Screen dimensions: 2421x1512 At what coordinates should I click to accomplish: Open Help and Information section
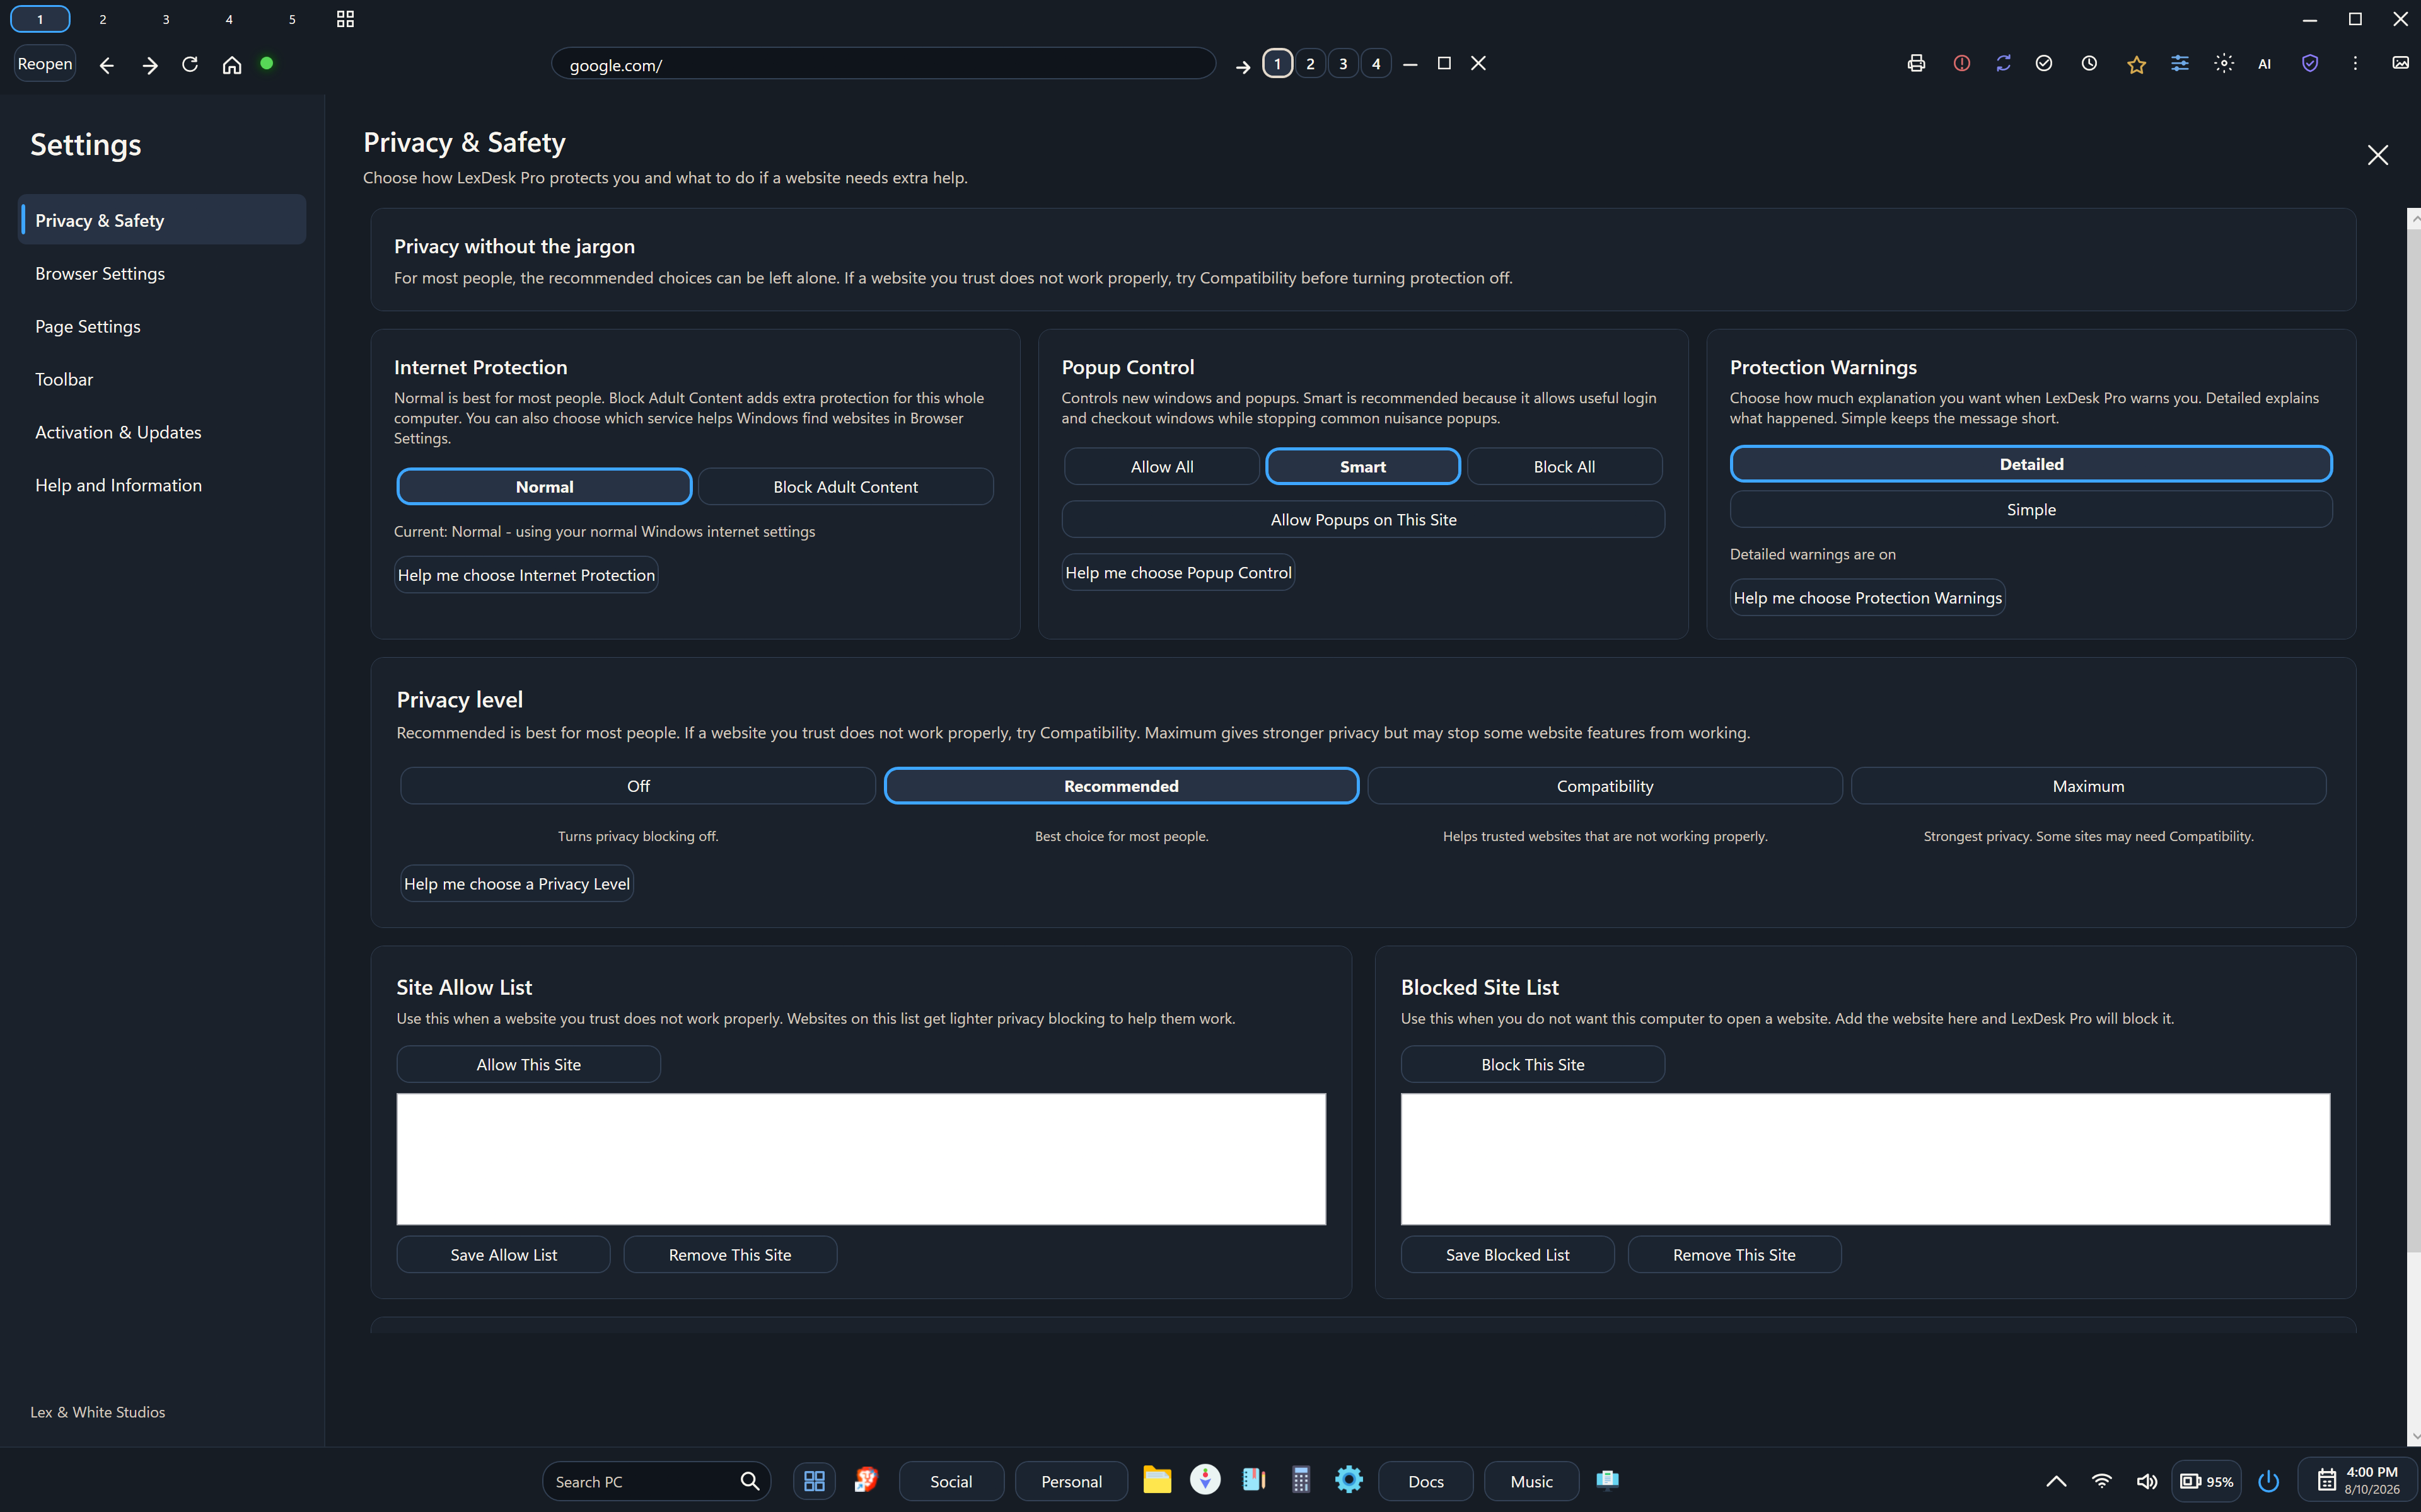click(162, 485)
